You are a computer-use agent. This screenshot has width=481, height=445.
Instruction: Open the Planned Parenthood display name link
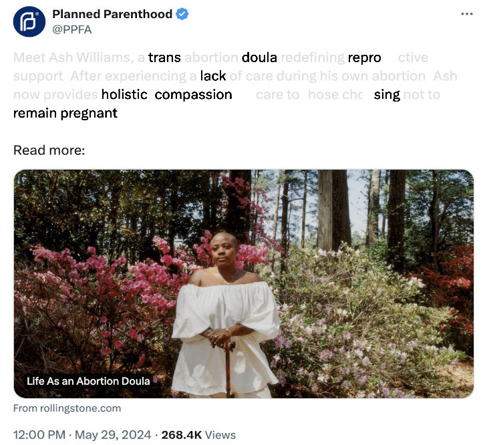pos(112,14)
